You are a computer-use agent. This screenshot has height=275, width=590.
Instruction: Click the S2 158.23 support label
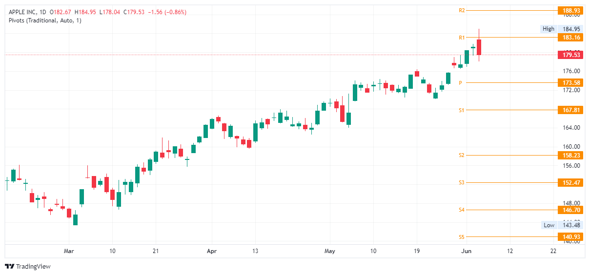570,155
